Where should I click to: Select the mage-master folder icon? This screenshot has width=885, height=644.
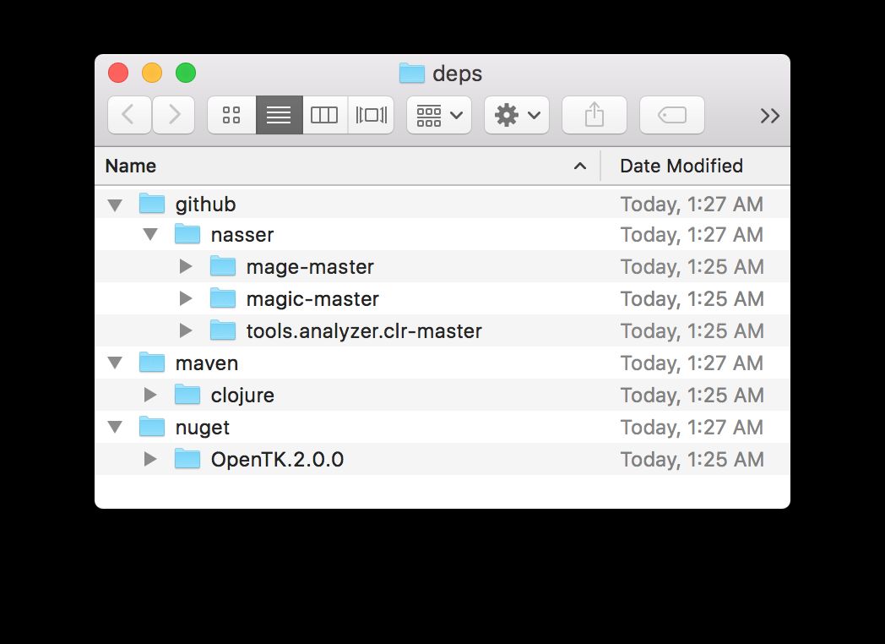[223, 266]
